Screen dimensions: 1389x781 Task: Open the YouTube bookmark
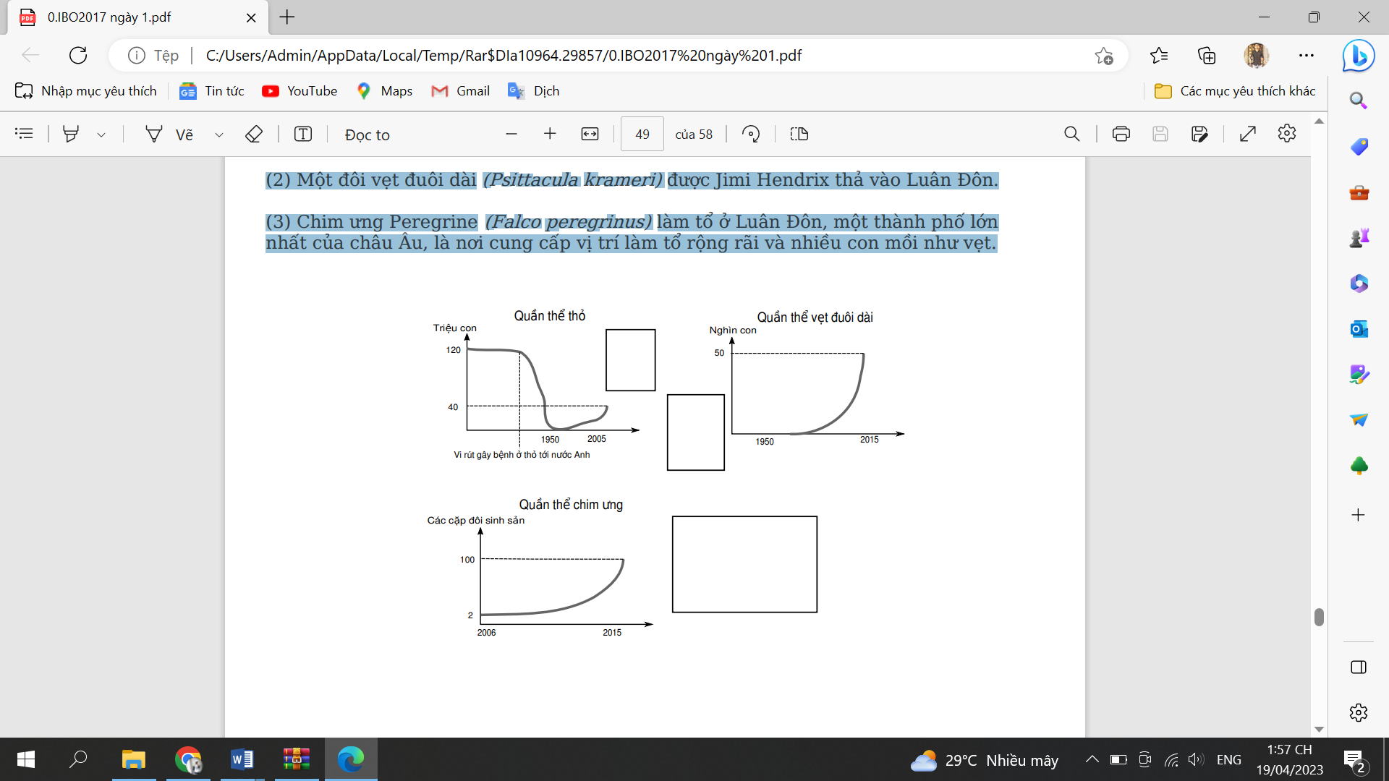tap(300, 91)
